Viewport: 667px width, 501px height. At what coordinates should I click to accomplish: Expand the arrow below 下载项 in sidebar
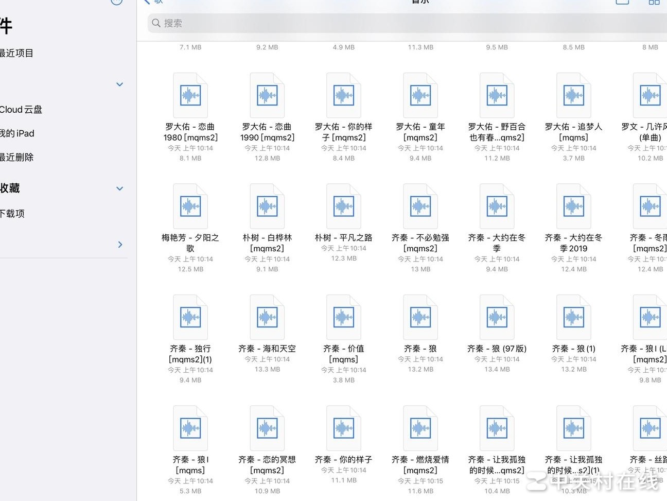click(x=119, y=245)
